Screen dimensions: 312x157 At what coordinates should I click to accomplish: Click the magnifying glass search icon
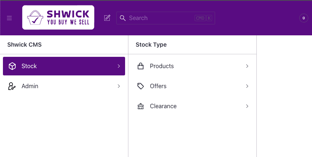123,18
